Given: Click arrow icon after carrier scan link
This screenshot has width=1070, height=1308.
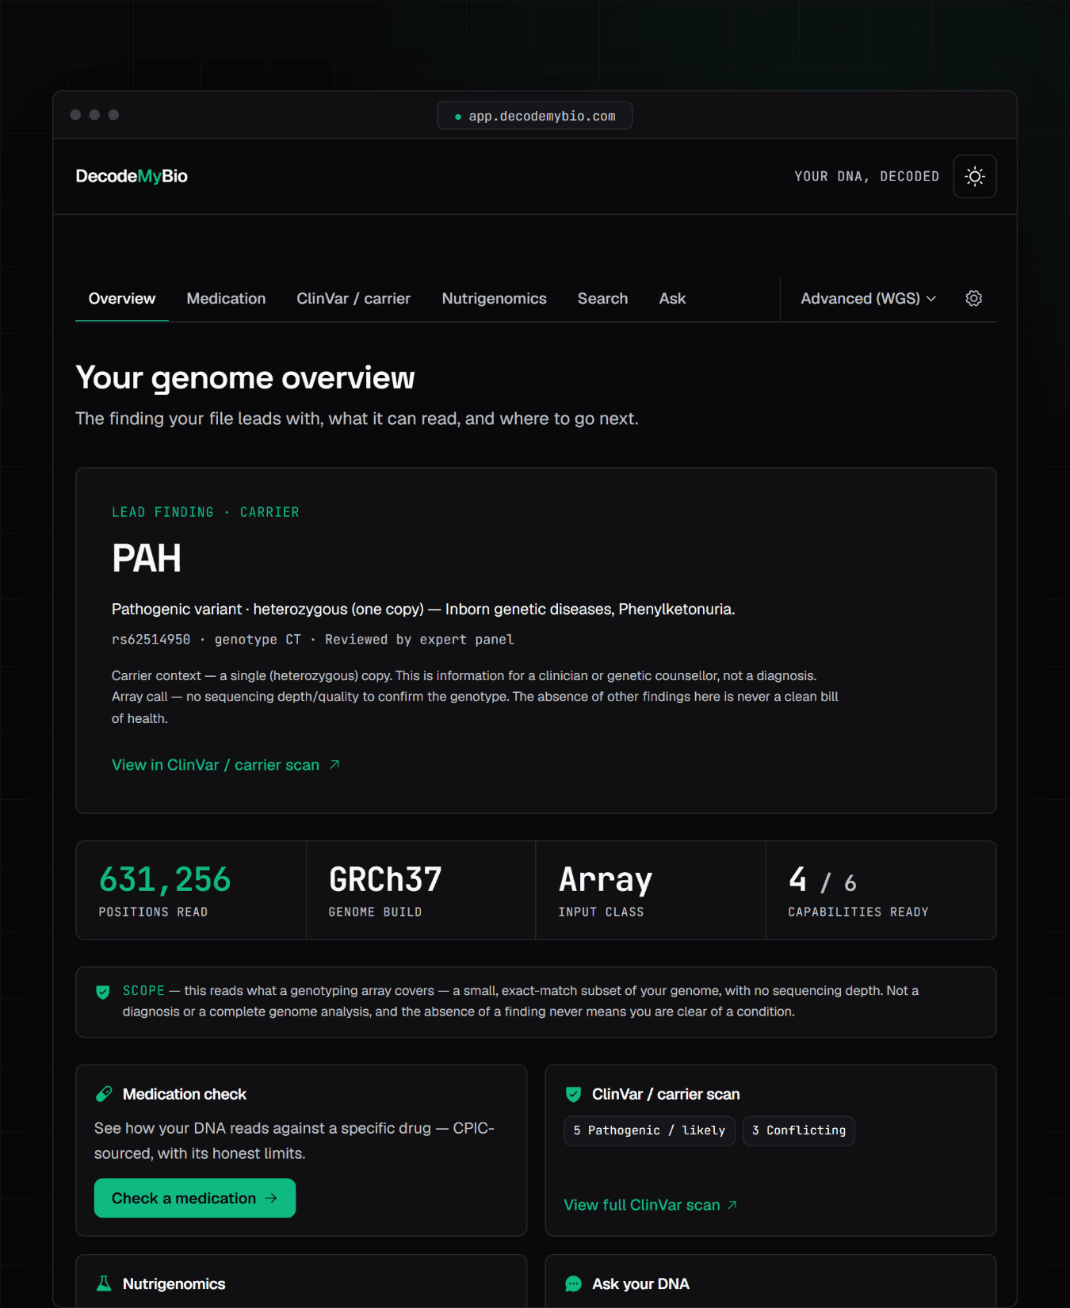Looking at the screenshot, I should pyautogui.click(x=334, y=764).
